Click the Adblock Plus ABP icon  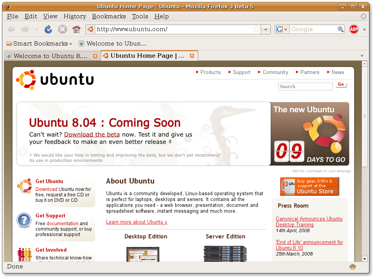353,29
